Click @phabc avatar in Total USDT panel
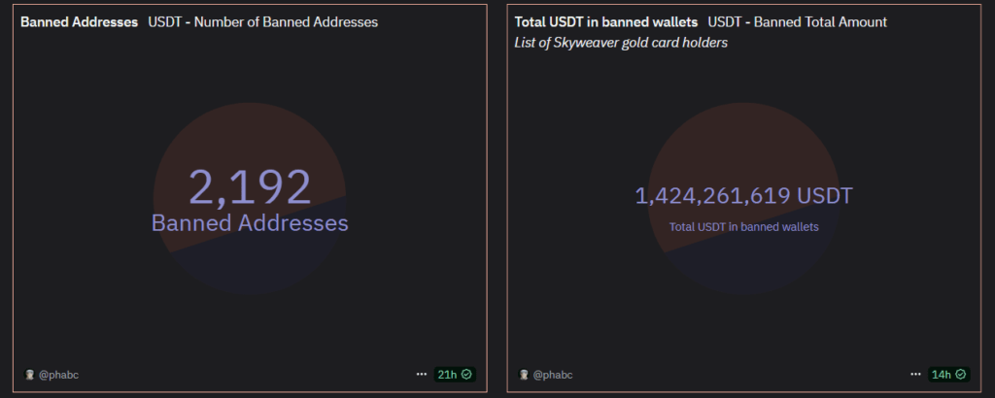 524,375
